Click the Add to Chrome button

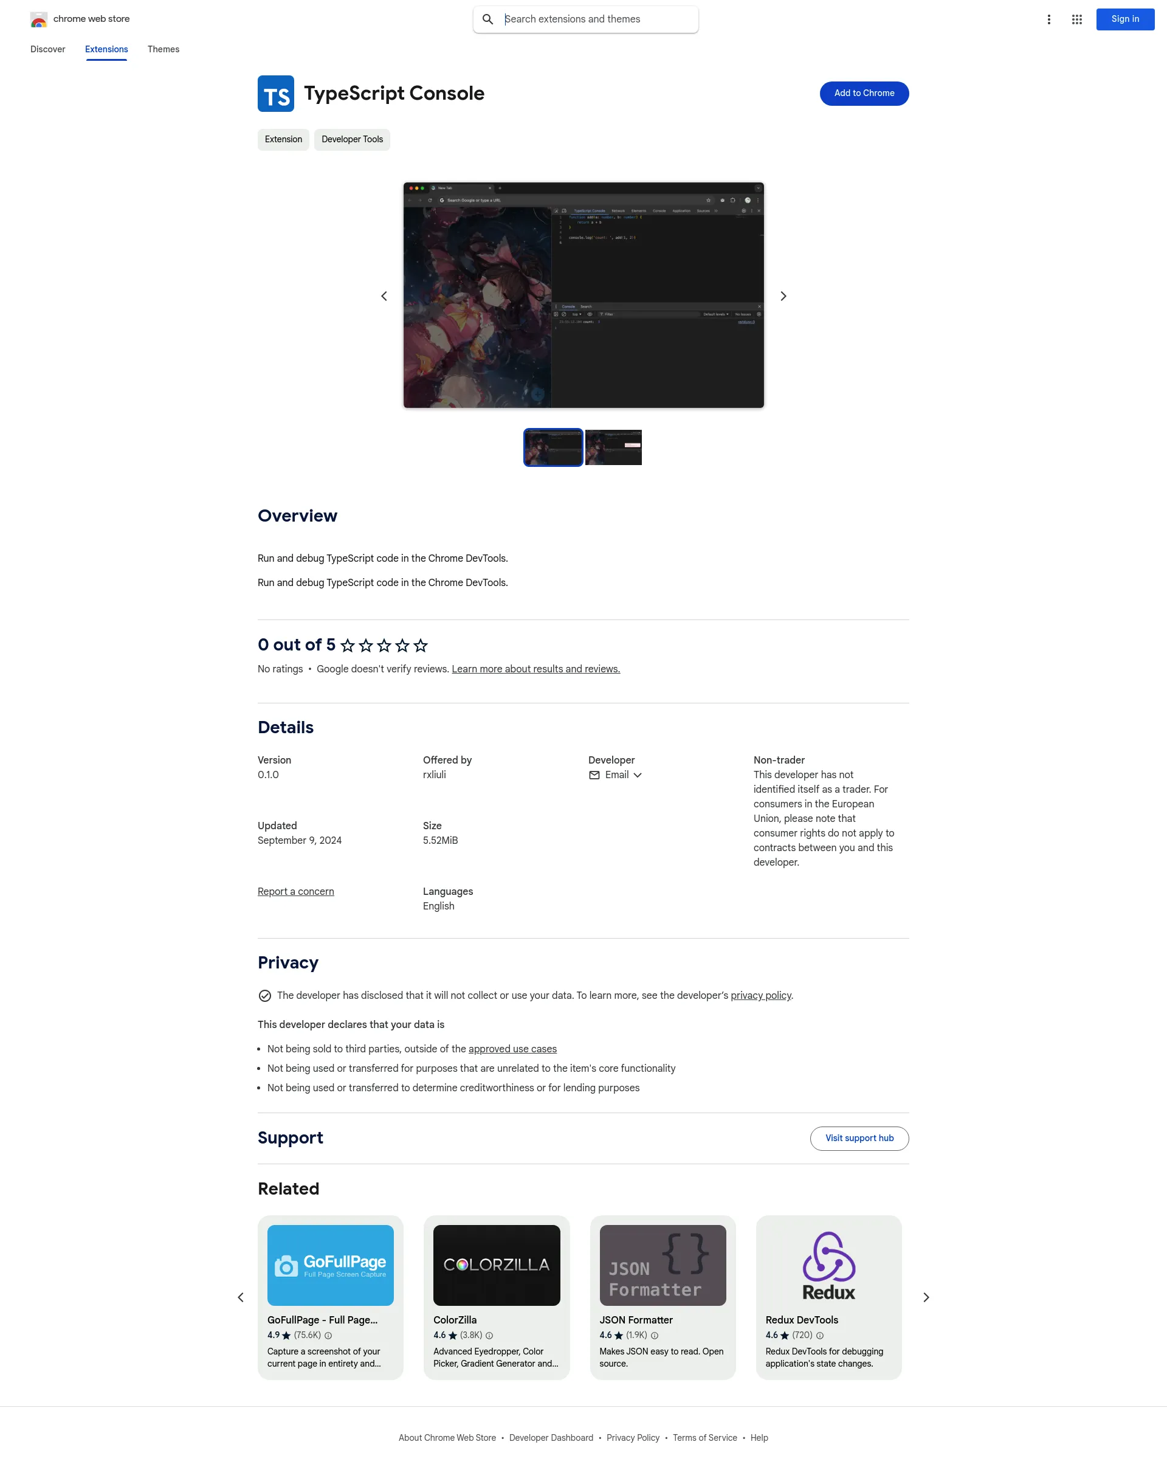tap(864, 93)
